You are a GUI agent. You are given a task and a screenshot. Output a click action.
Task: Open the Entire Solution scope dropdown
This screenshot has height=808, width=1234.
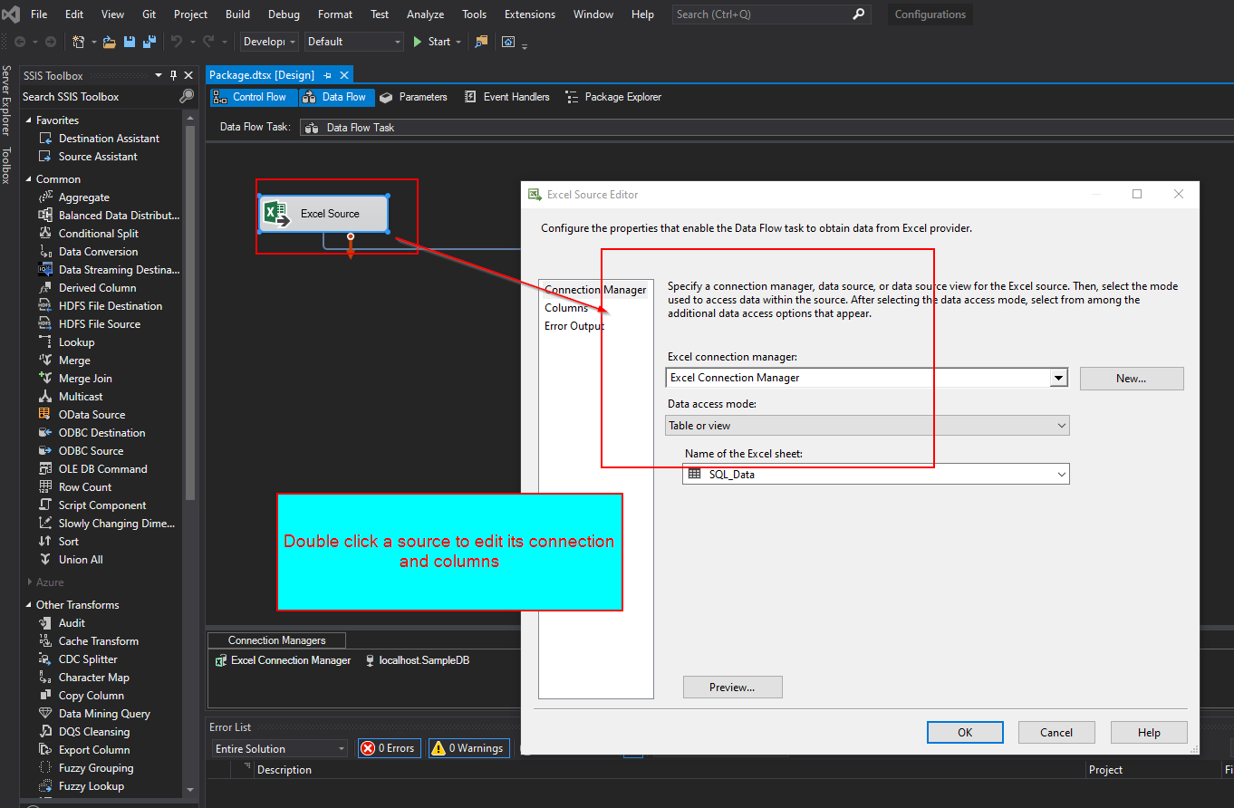[341, 749]
